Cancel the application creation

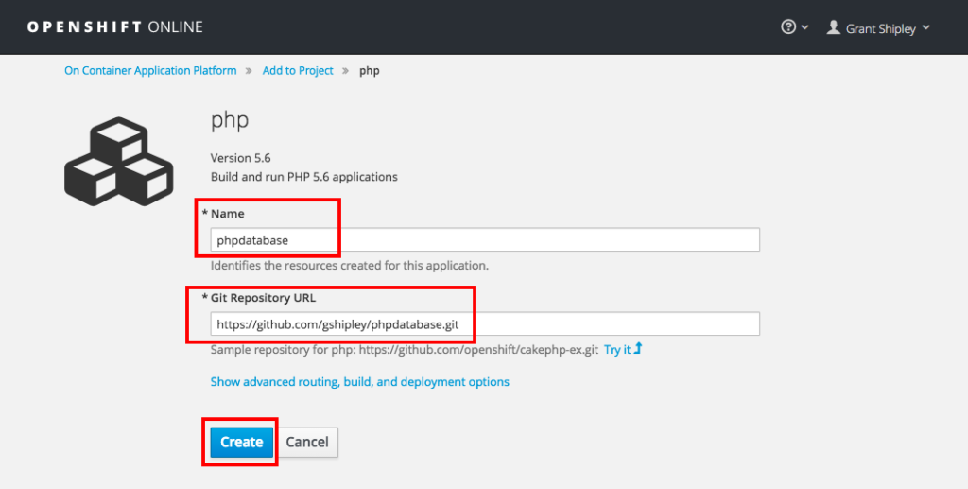coord(307,442)
